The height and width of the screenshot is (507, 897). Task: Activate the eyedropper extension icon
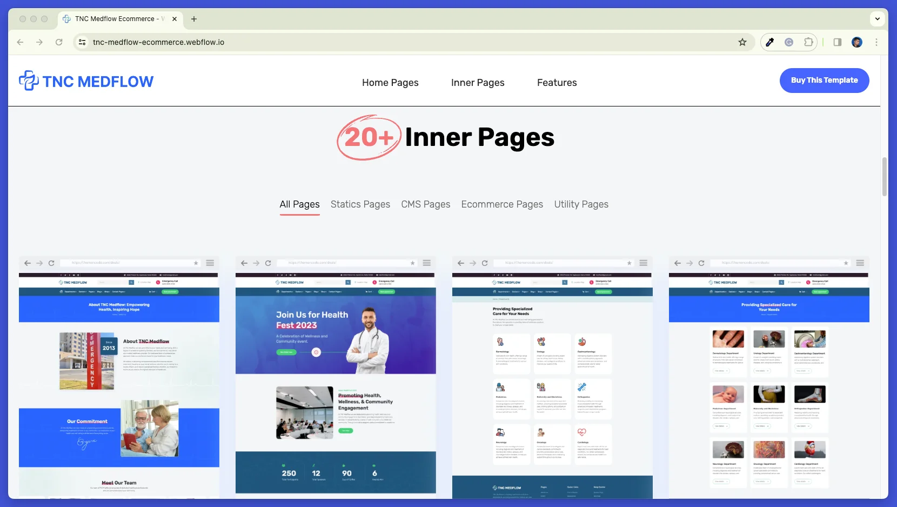click(x=770, y=42)
